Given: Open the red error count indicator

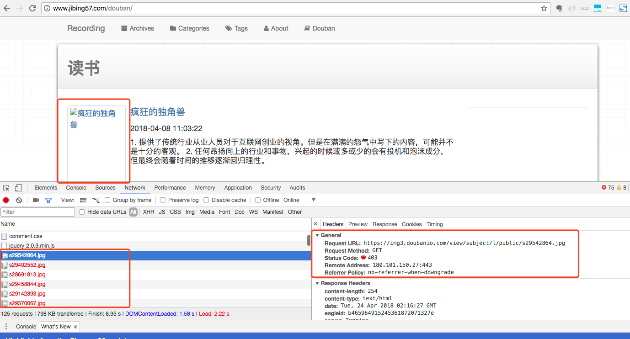Looking at the screenshot, I should pos(608,188).
